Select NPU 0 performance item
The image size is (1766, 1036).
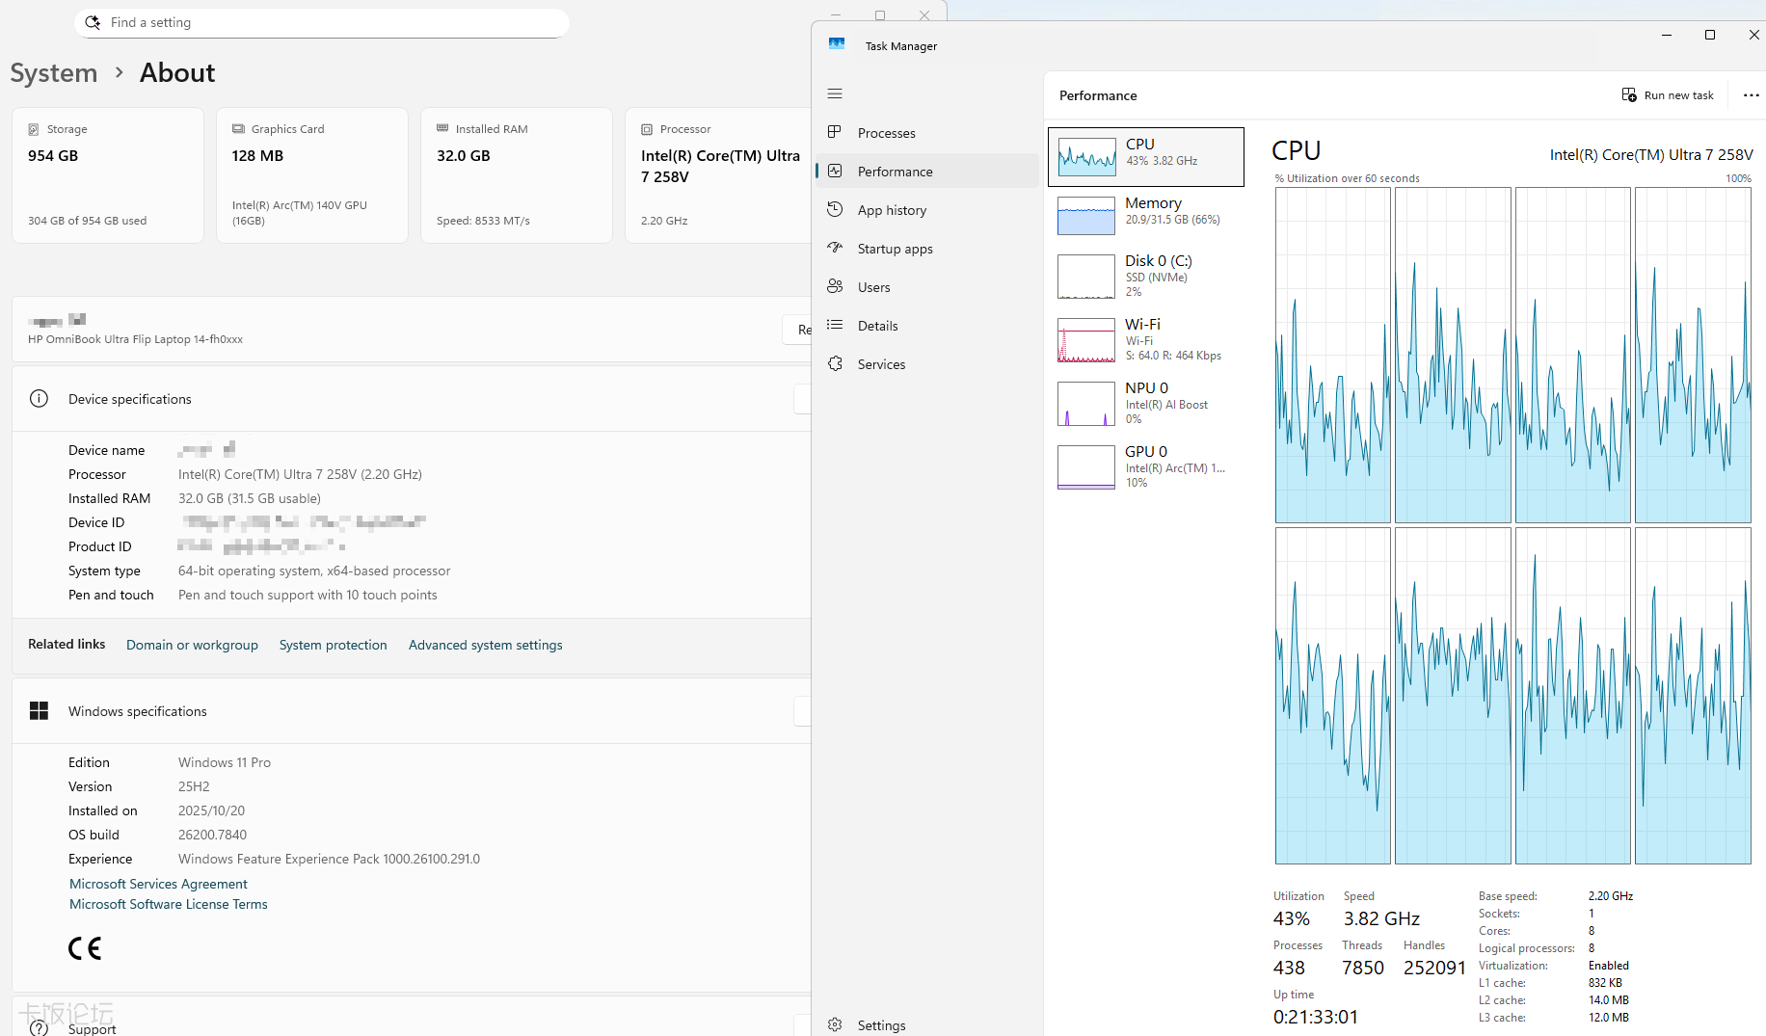1145,403
